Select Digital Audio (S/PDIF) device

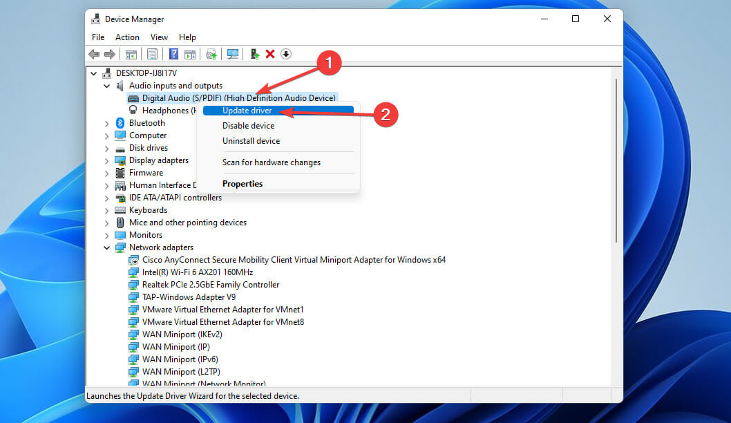(238, 98)
